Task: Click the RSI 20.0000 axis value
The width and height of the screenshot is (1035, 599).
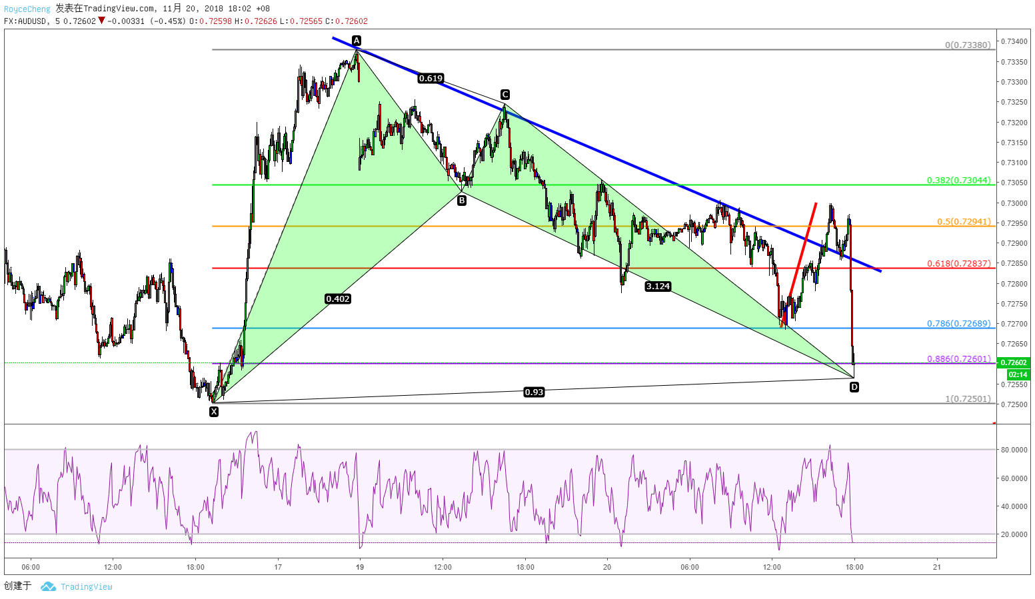Action: 1014,534
